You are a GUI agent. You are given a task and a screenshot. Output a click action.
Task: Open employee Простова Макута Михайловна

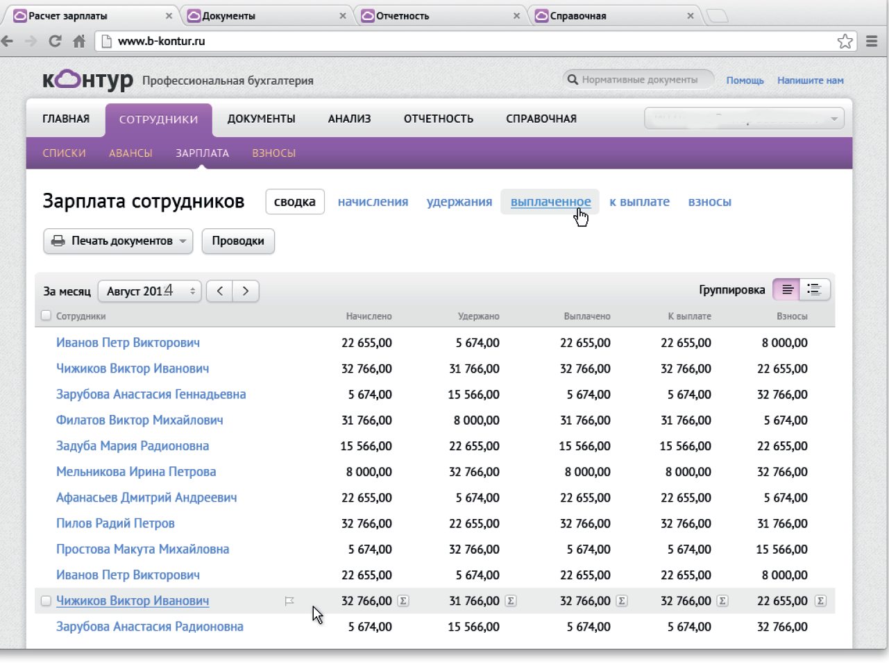click(143, 549)
